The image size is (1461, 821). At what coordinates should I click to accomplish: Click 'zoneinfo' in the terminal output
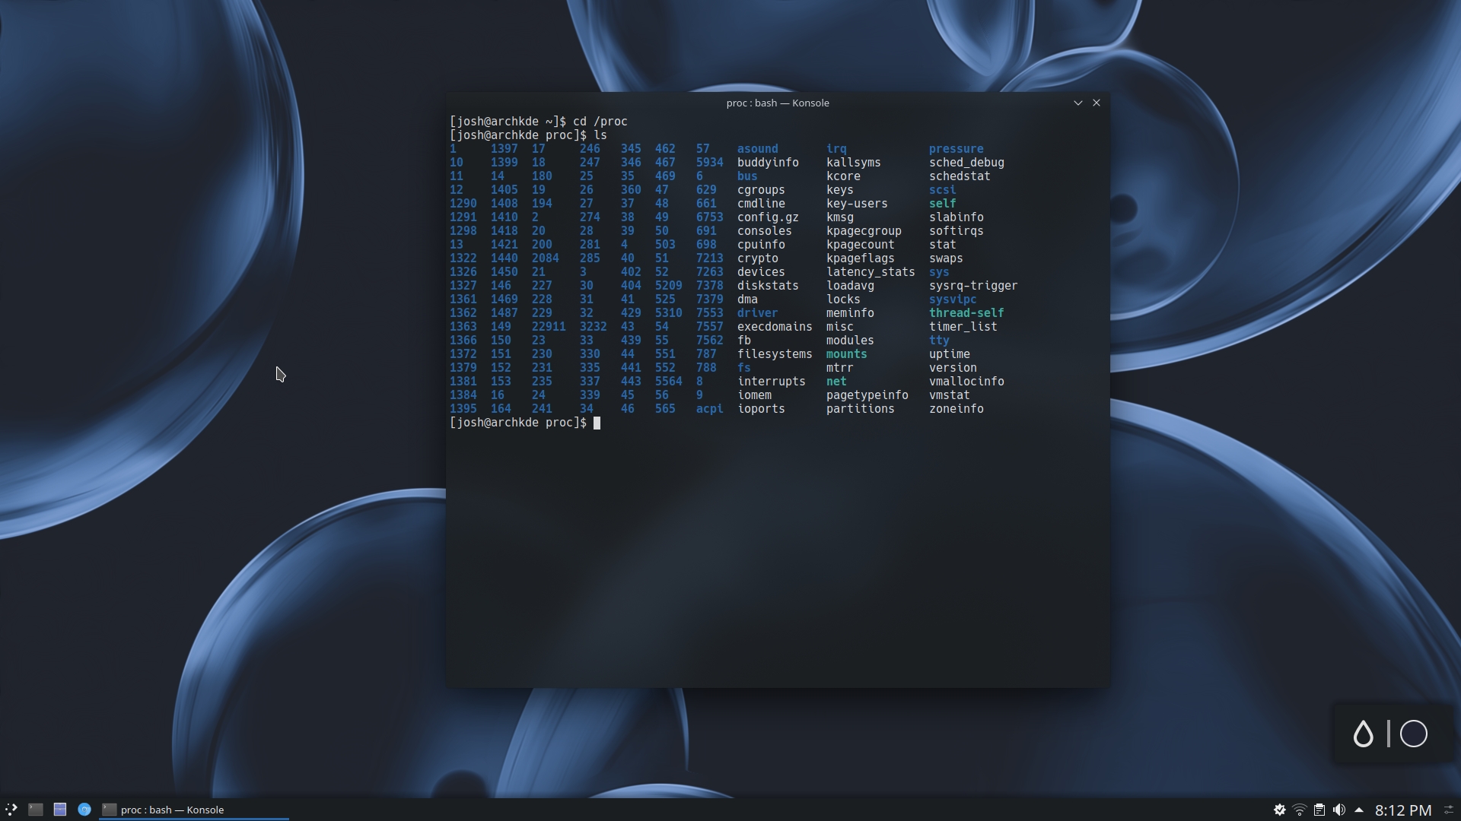coord(956,409)
